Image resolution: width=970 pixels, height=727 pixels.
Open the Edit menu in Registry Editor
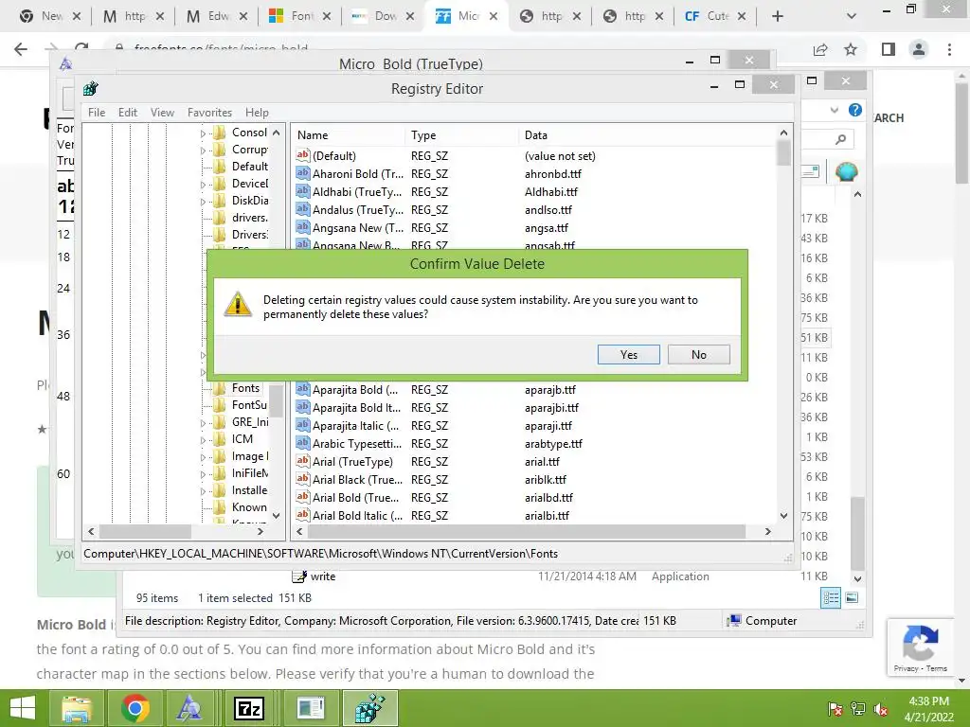[128, 113]
